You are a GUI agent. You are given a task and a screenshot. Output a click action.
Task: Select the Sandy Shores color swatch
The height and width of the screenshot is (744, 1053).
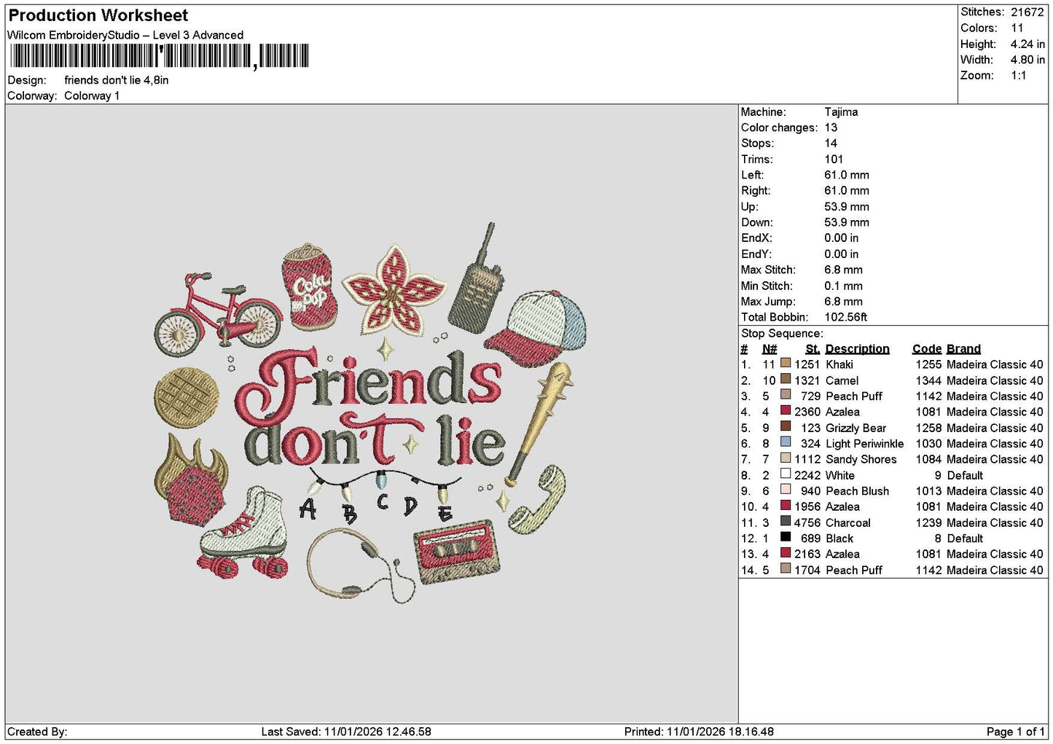coord(786,458)
